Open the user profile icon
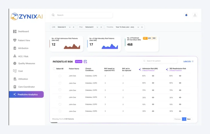The width and height of the screenshot is (210, 134). click(195, 15)
